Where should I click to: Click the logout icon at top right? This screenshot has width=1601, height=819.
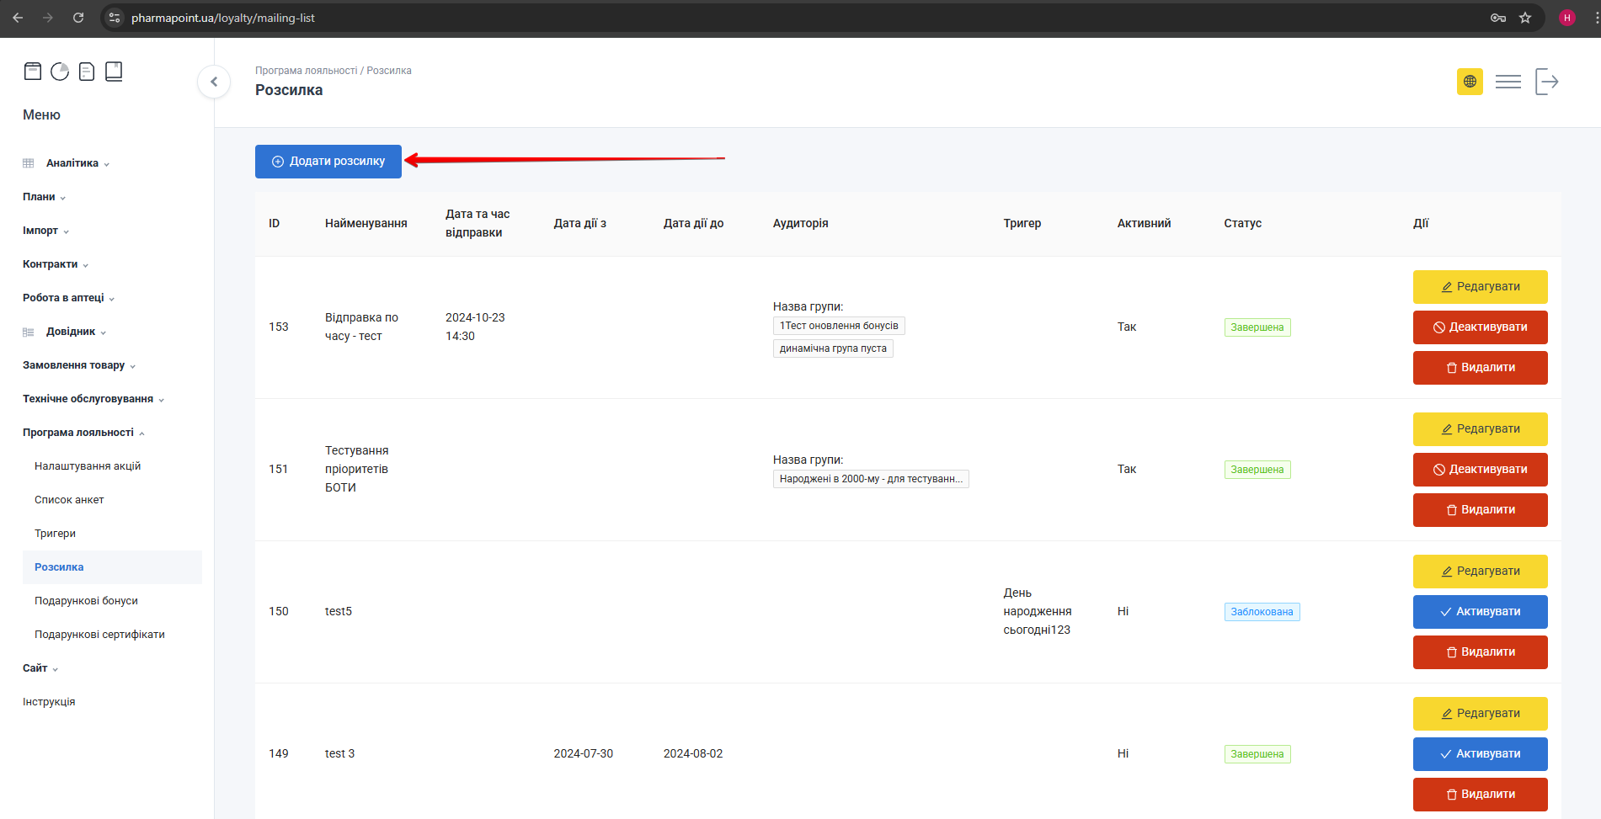1546,82
